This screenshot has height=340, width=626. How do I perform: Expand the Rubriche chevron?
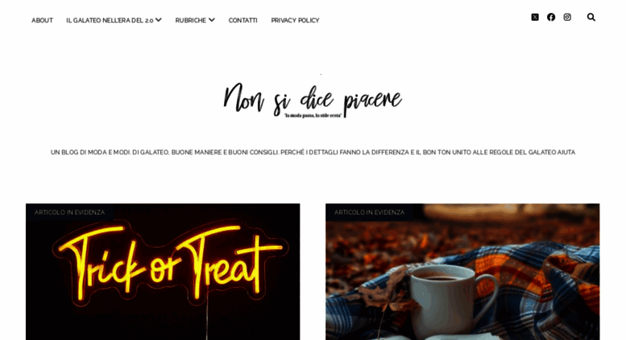coord(212,20)
